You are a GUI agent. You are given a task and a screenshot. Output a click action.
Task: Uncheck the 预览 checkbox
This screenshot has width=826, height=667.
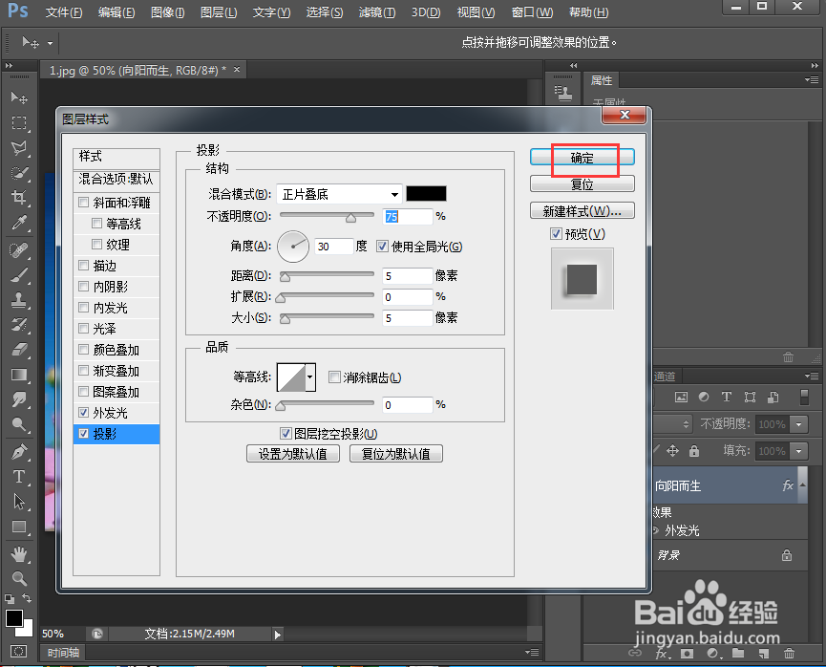tap(556, 233)
